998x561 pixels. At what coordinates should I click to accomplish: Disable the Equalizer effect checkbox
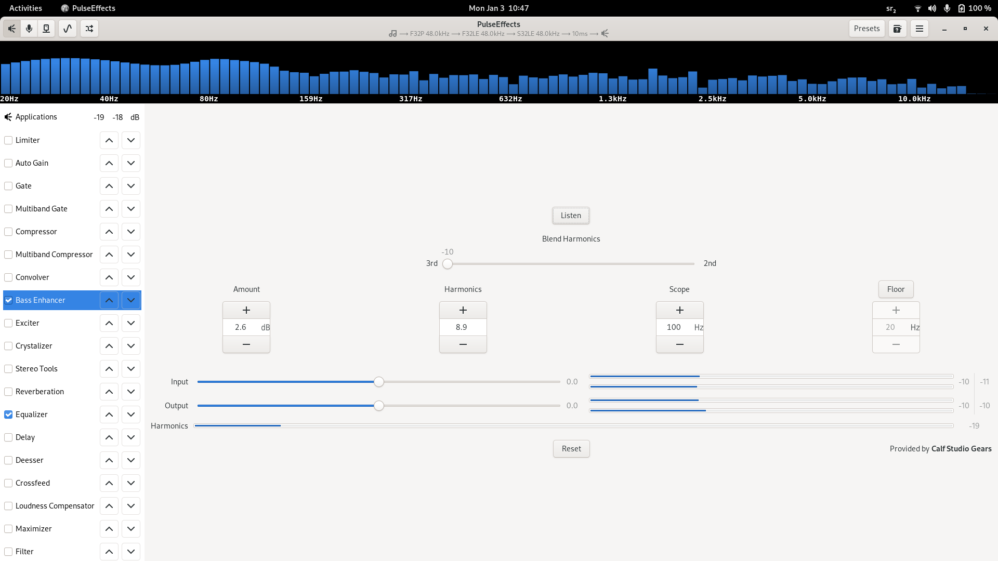8,415
